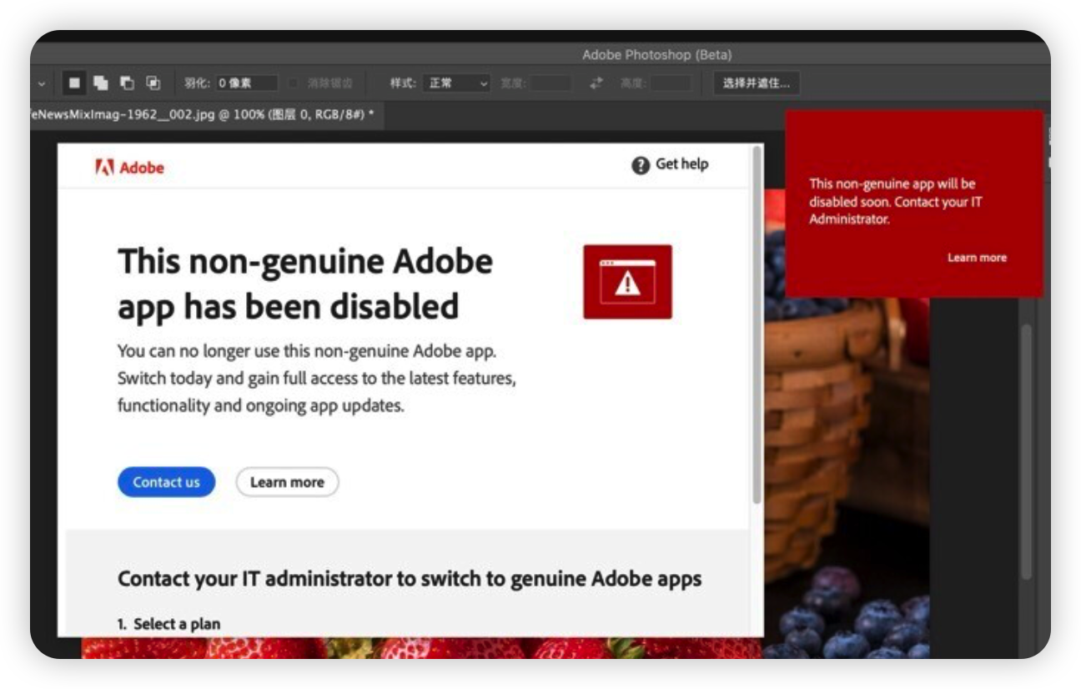
Task: Click the 高度 height input field
Action: 671,83
